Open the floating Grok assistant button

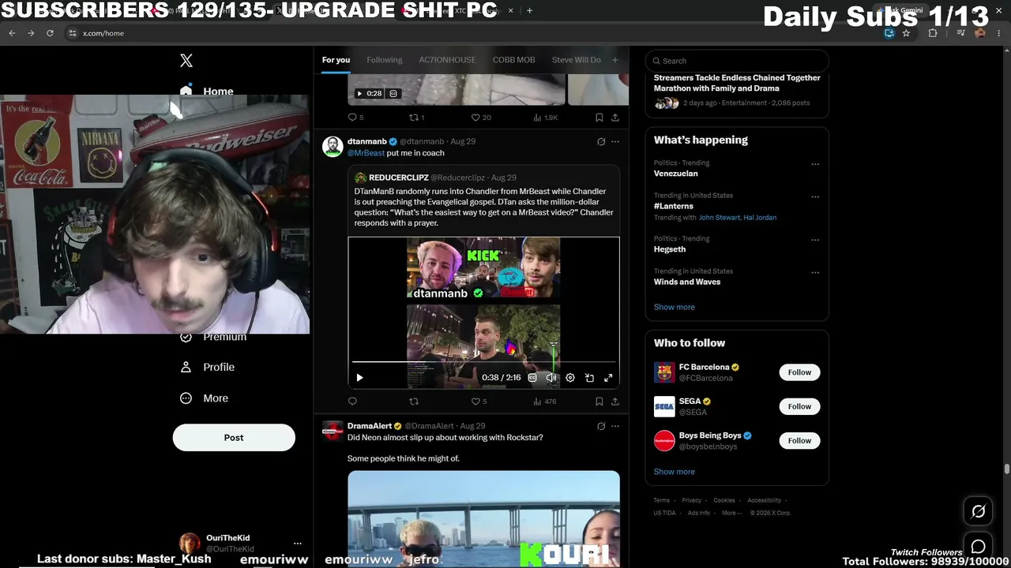click(x=978, y=512)
